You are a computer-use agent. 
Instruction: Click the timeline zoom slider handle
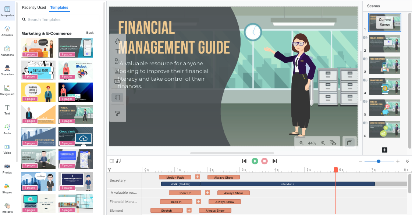coord(379,161)
